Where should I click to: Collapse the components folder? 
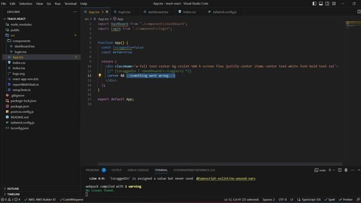(x=21, y=41)
